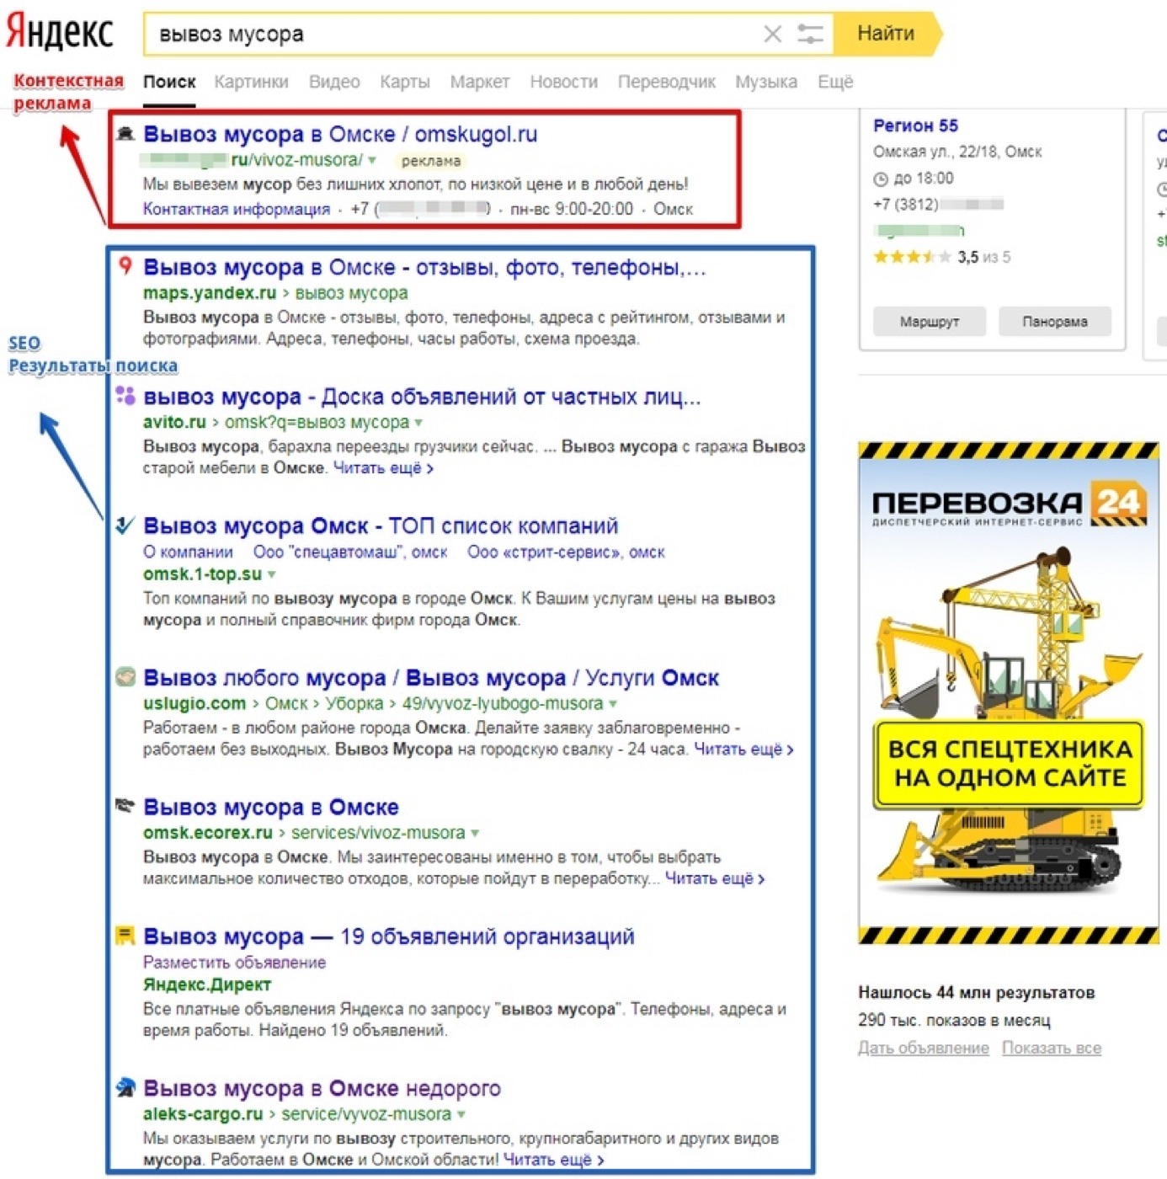Click the uslugio.com favicon
Viewport: 1167px width, 1179px height.
[125, 677]
